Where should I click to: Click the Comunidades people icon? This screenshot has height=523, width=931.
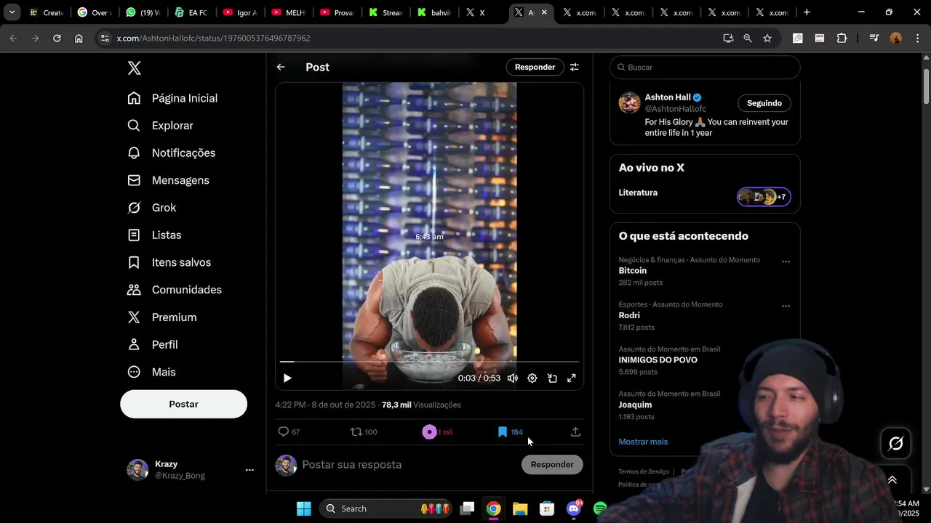pos(134,290)
